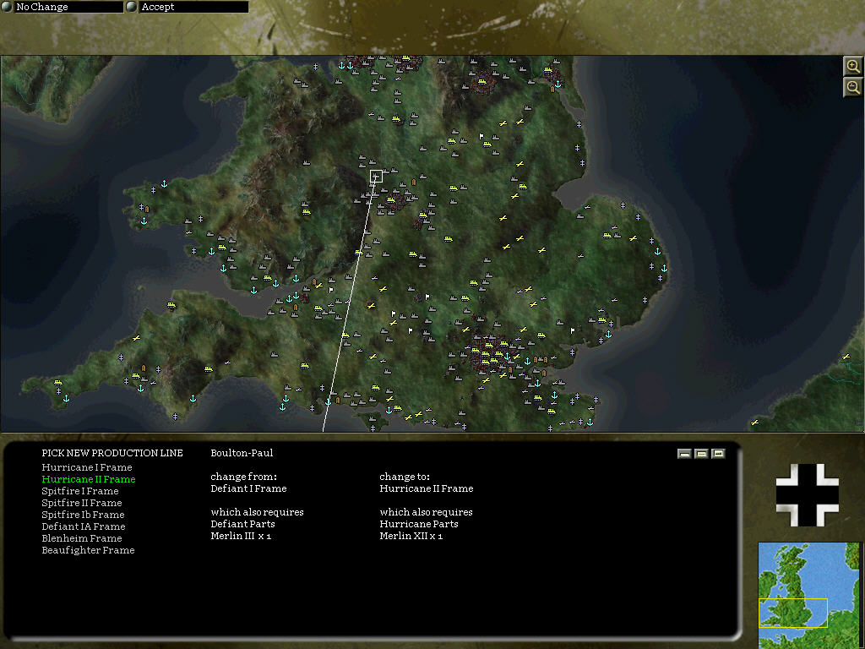Image resolution: width=865 pixels, height=649 pixels.
Task: Select Blenheim Frame production line
Action: [x=82, y=538]
